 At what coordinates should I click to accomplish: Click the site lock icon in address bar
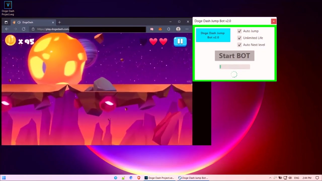pos(33,29)
